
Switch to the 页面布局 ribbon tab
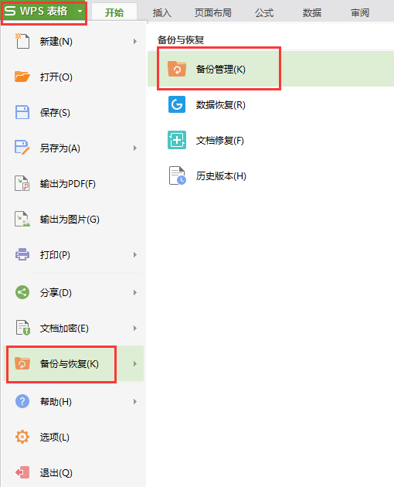(x=213, y=12)
